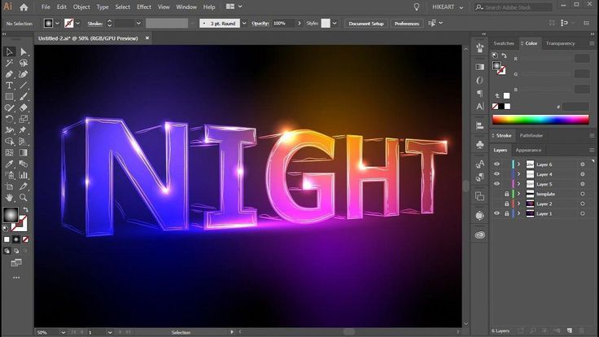
Task: Click the Search Adobe Stock field
Action: tap(513, 7)
